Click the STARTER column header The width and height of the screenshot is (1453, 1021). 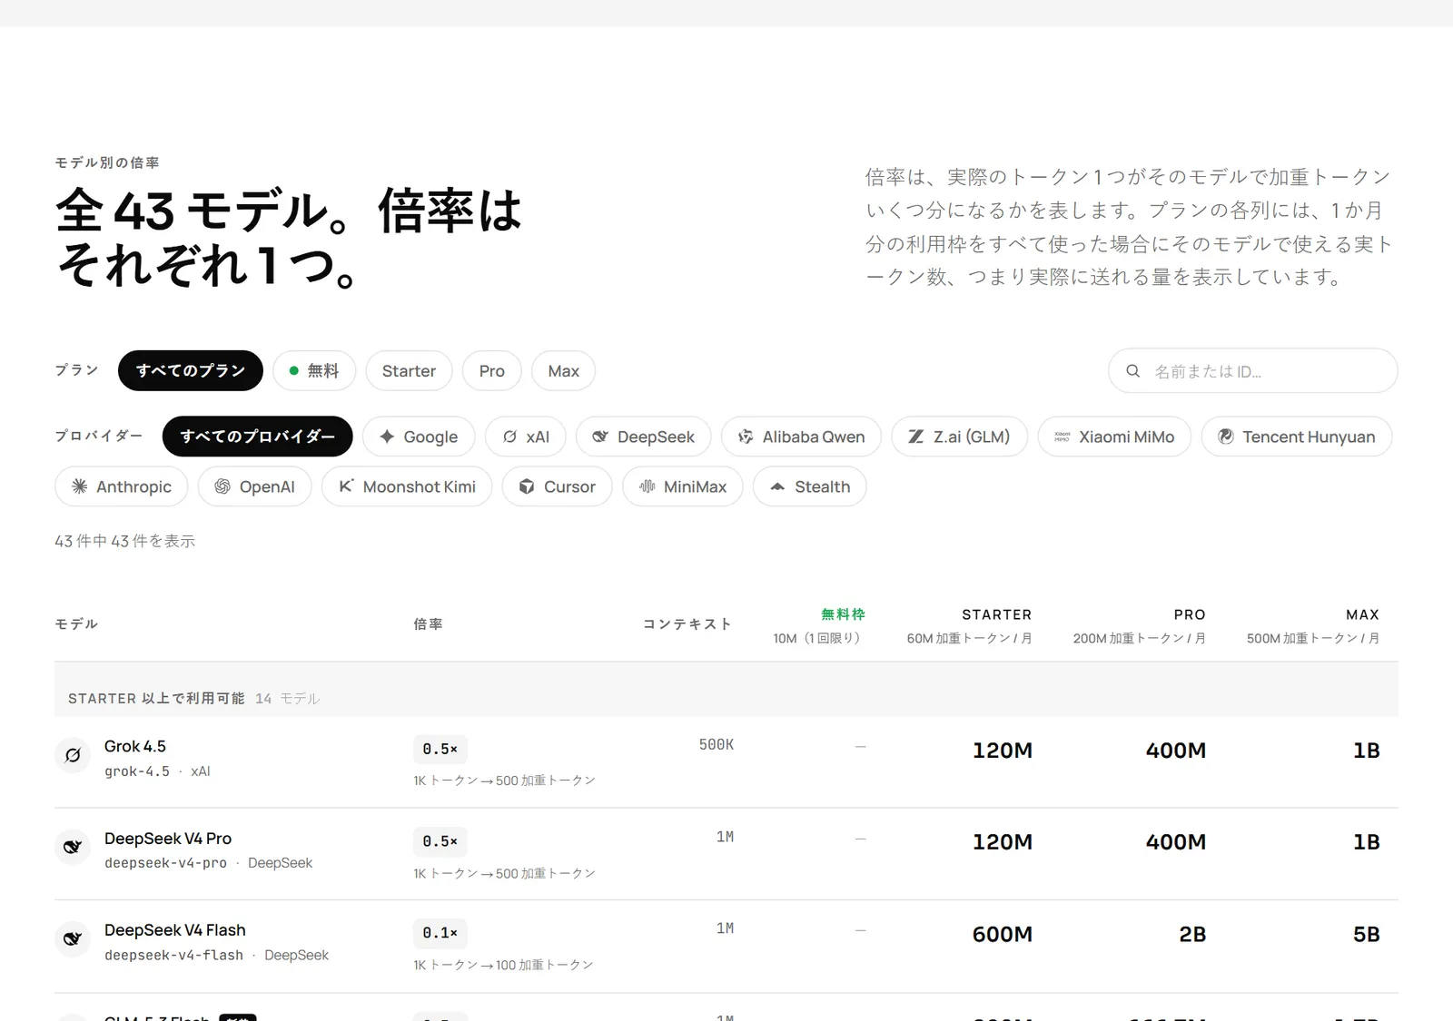point(996,614)
